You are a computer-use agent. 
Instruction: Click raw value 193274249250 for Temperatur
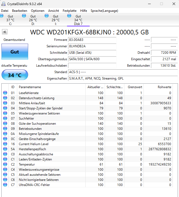pyautogui.click(x=160, y=164)
